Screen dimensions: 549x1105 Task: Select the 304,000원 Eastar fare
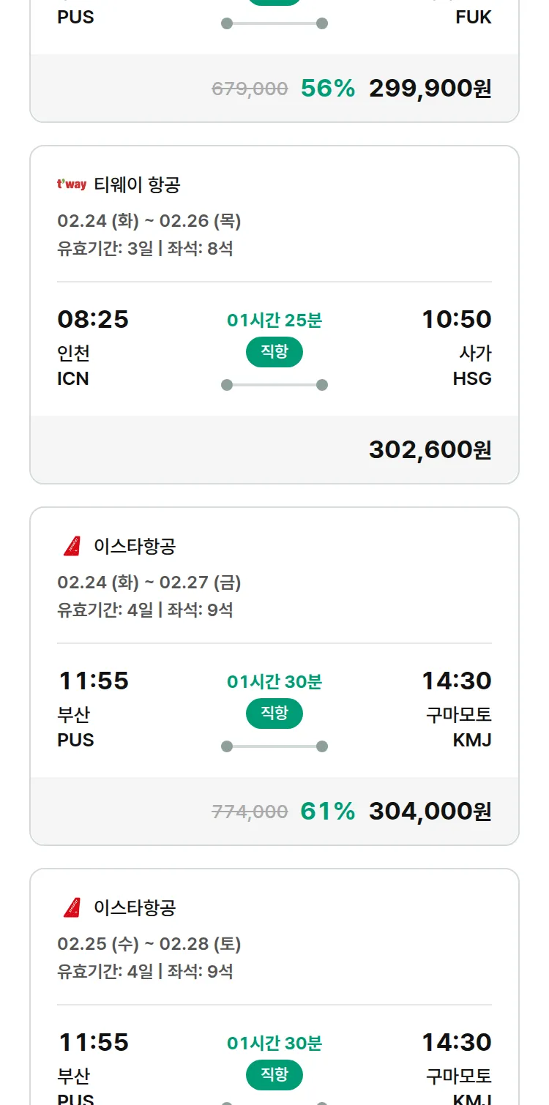coord(430,811)
